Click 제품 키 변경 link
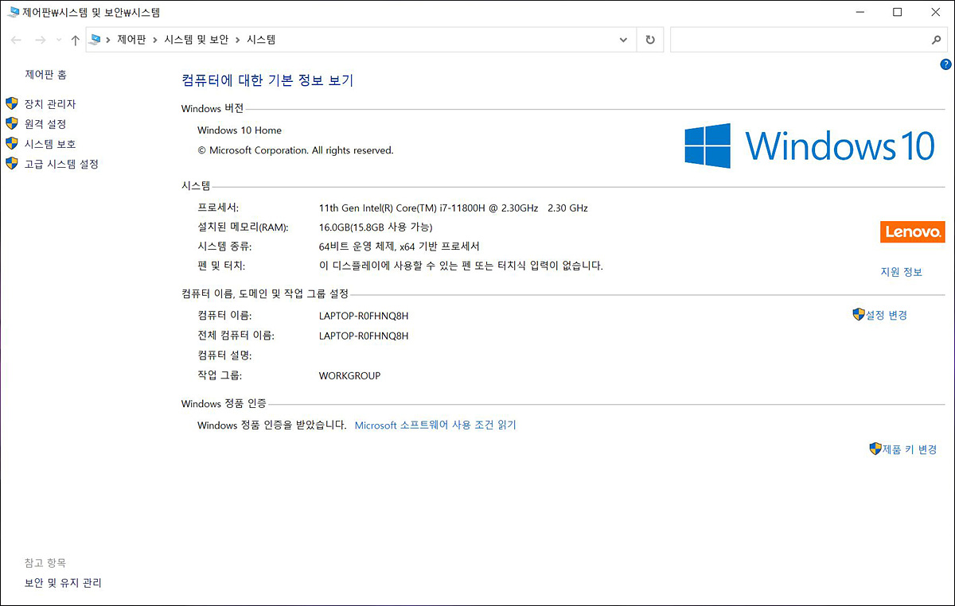This screenshot has width=955, height=606. (x=910, y=449)
